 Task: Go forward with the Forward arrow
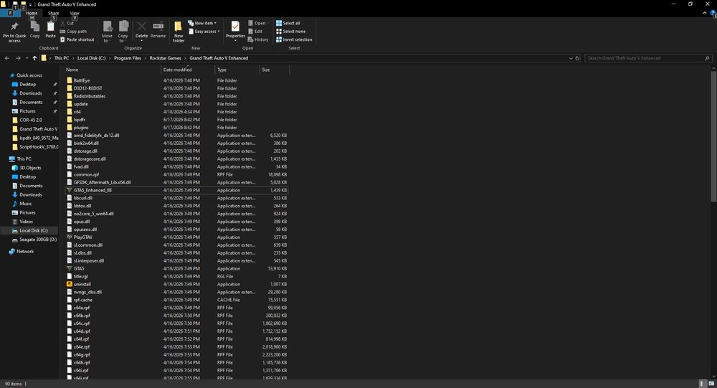(18, 58)
